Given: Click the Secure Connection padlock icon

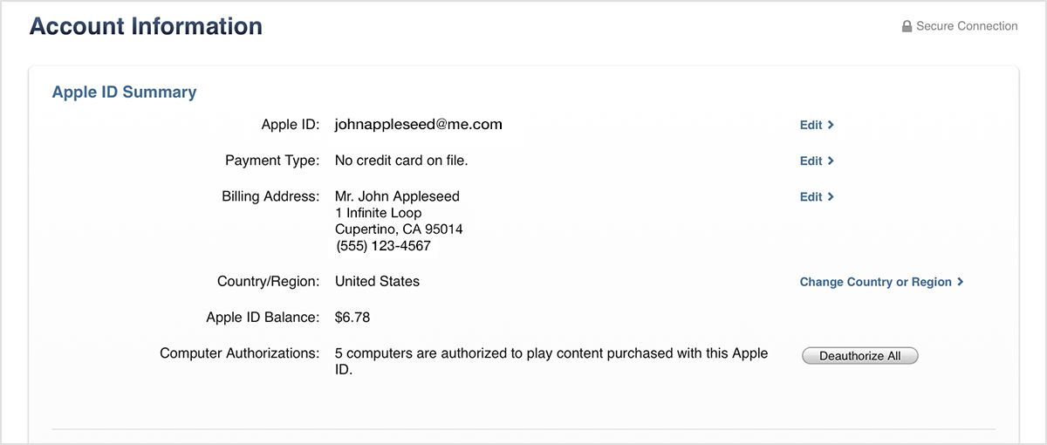Looking at the screenshot, I should point(907,26).
